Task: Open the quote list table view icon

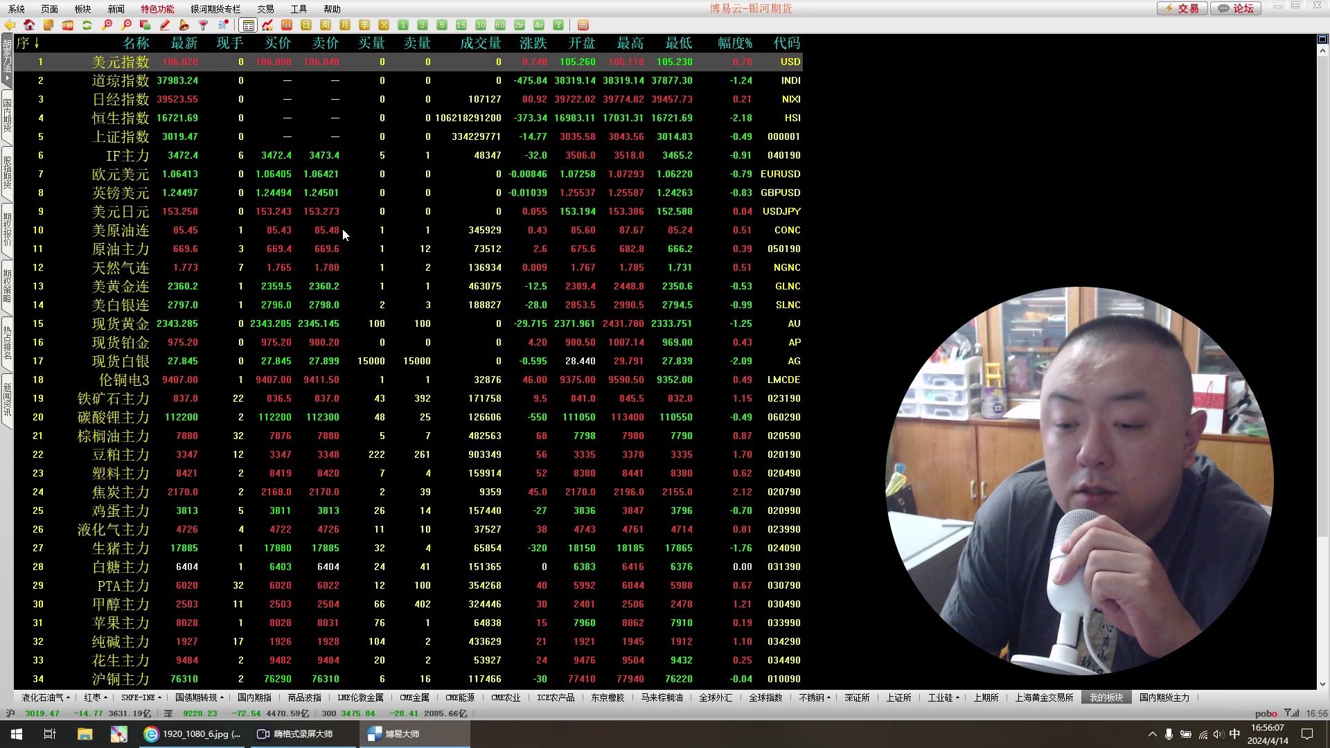Action: (x=248, y=25)
